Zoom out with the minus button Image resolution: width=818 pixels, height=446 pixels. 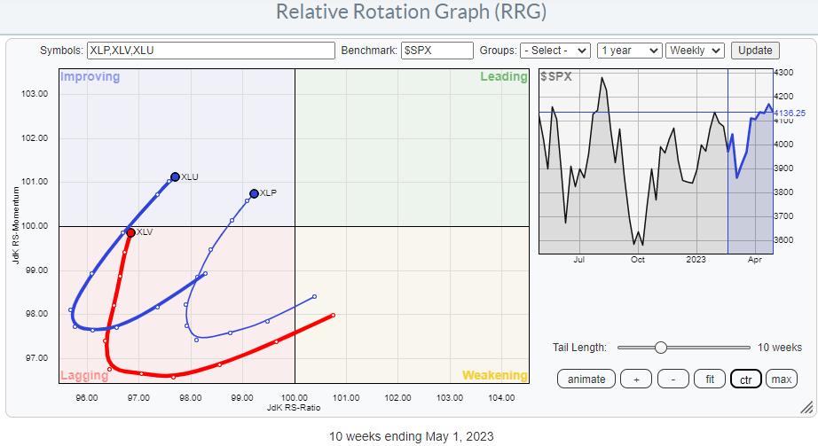click(673, 379)
